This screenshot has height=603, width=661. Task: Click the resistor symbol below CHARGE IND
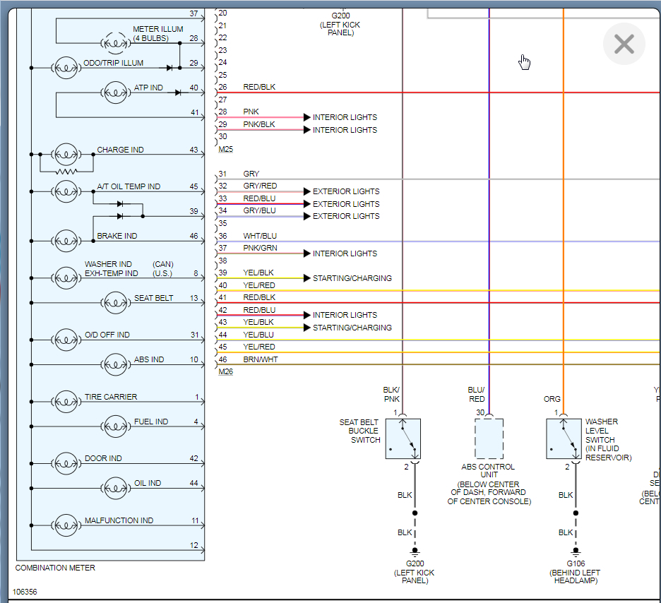(66, 171)
